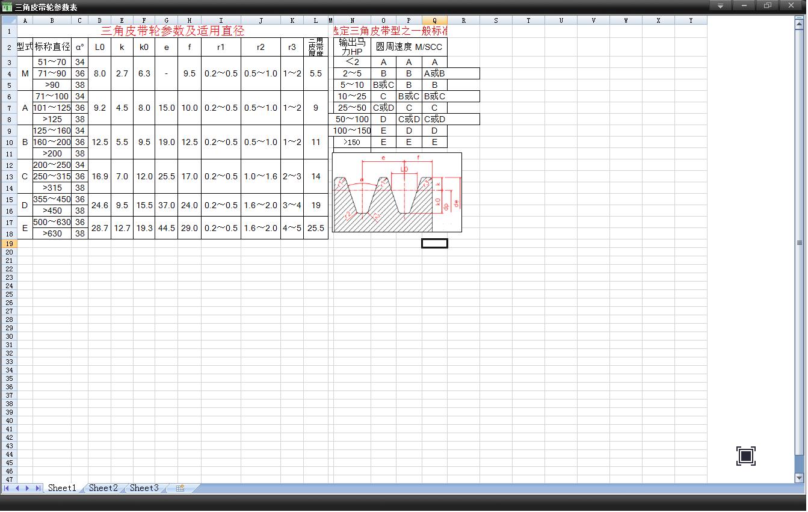Select column Q header
The image size is (808, 512).
434,20
